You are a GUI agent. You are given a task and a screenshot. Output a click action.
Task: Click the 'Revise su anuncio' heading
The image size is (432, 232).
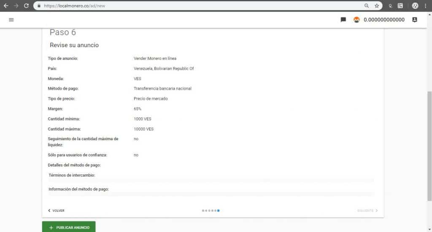pos(74,45)
